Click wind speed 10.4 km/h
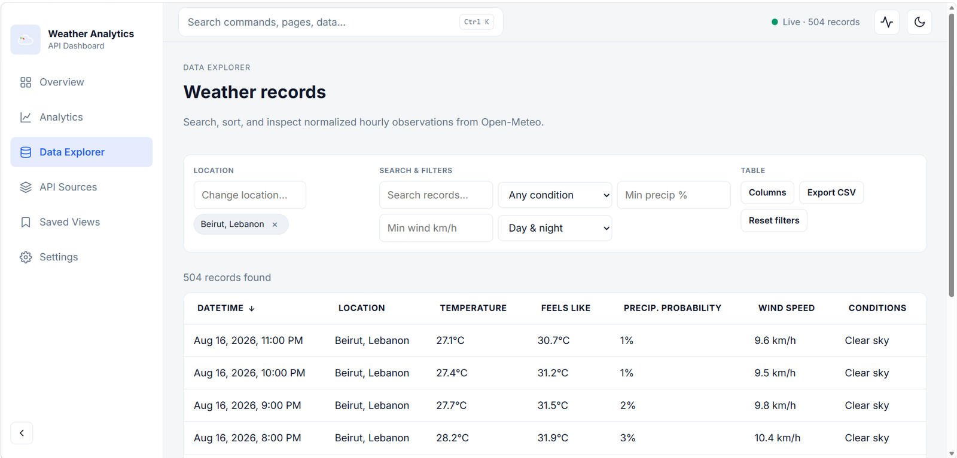This screenshot has height=458, width=957. (778, 438)
